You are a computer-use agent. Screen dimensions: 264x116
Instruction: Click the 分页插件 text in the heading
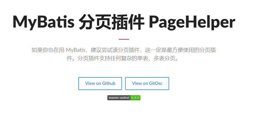(x=112, y=22)
